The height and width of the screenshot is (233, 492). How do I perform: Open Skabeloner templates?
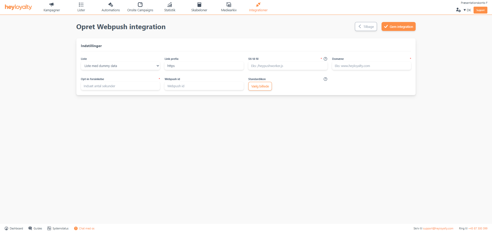(x=199, y=7)
